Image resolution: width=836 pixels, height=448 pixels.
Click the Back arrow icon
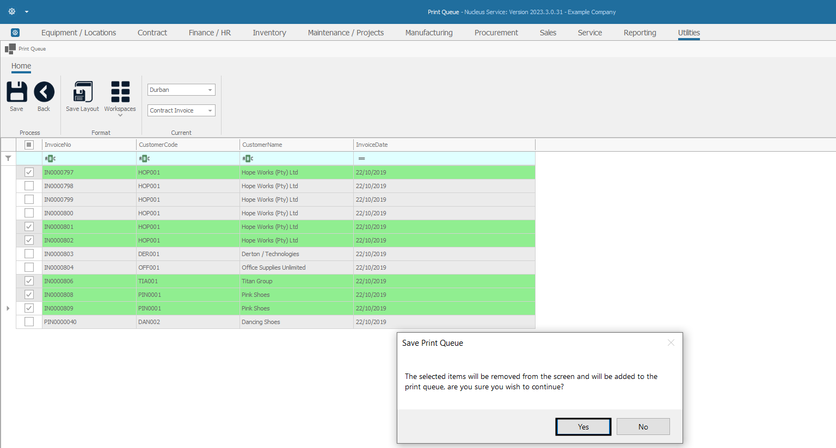click(44, 91)
